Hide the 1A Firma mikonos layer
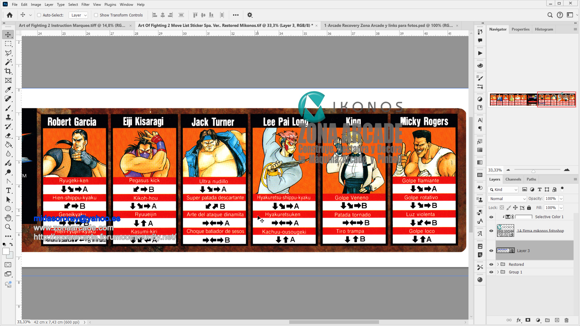Viewport: 580px width, 326px height. click(x=491, y=231)
